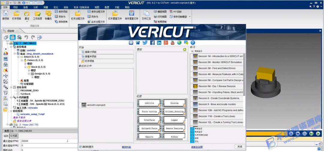Collapse the Stock (0, 0, 0) node

(x=25, y=67)
